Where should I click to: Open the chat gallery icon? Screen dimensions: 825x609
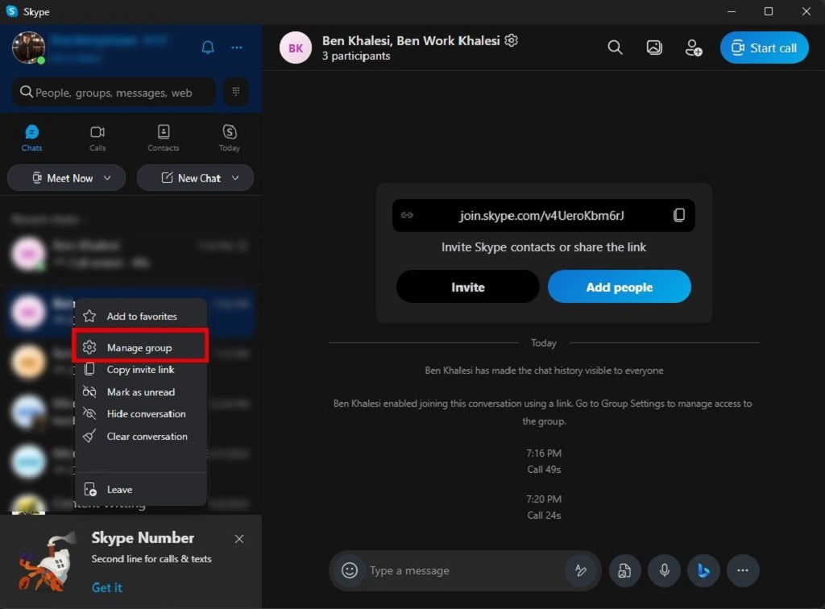(654, 48)
